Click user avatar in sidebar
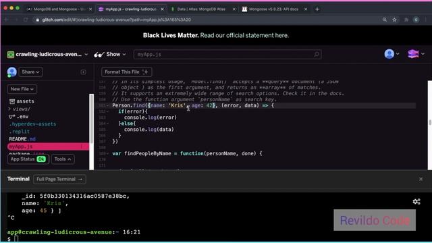Viewport: 432px width, 243px height. point(12,72)
